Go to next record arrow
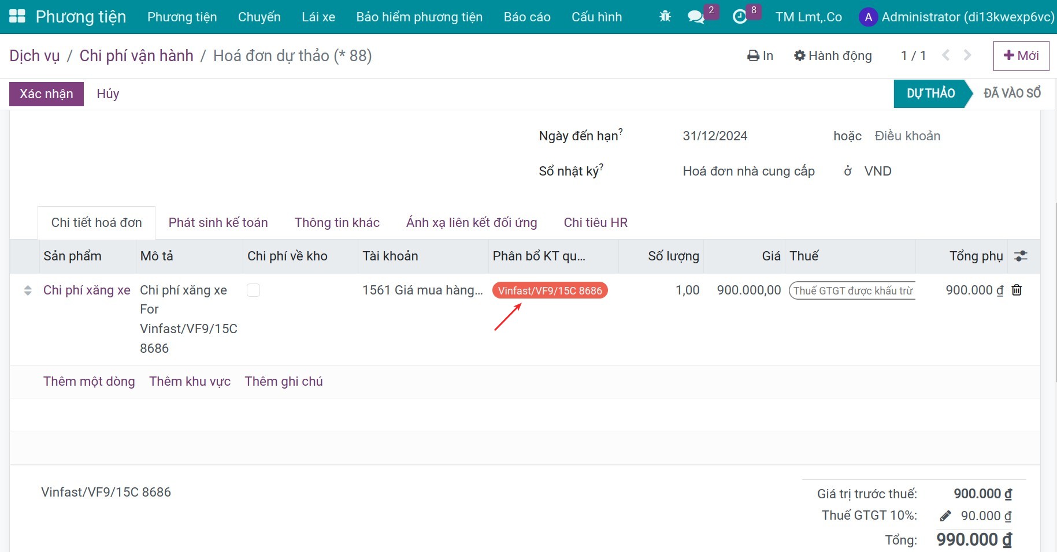The image size is (1057, 552). point(967,55)
